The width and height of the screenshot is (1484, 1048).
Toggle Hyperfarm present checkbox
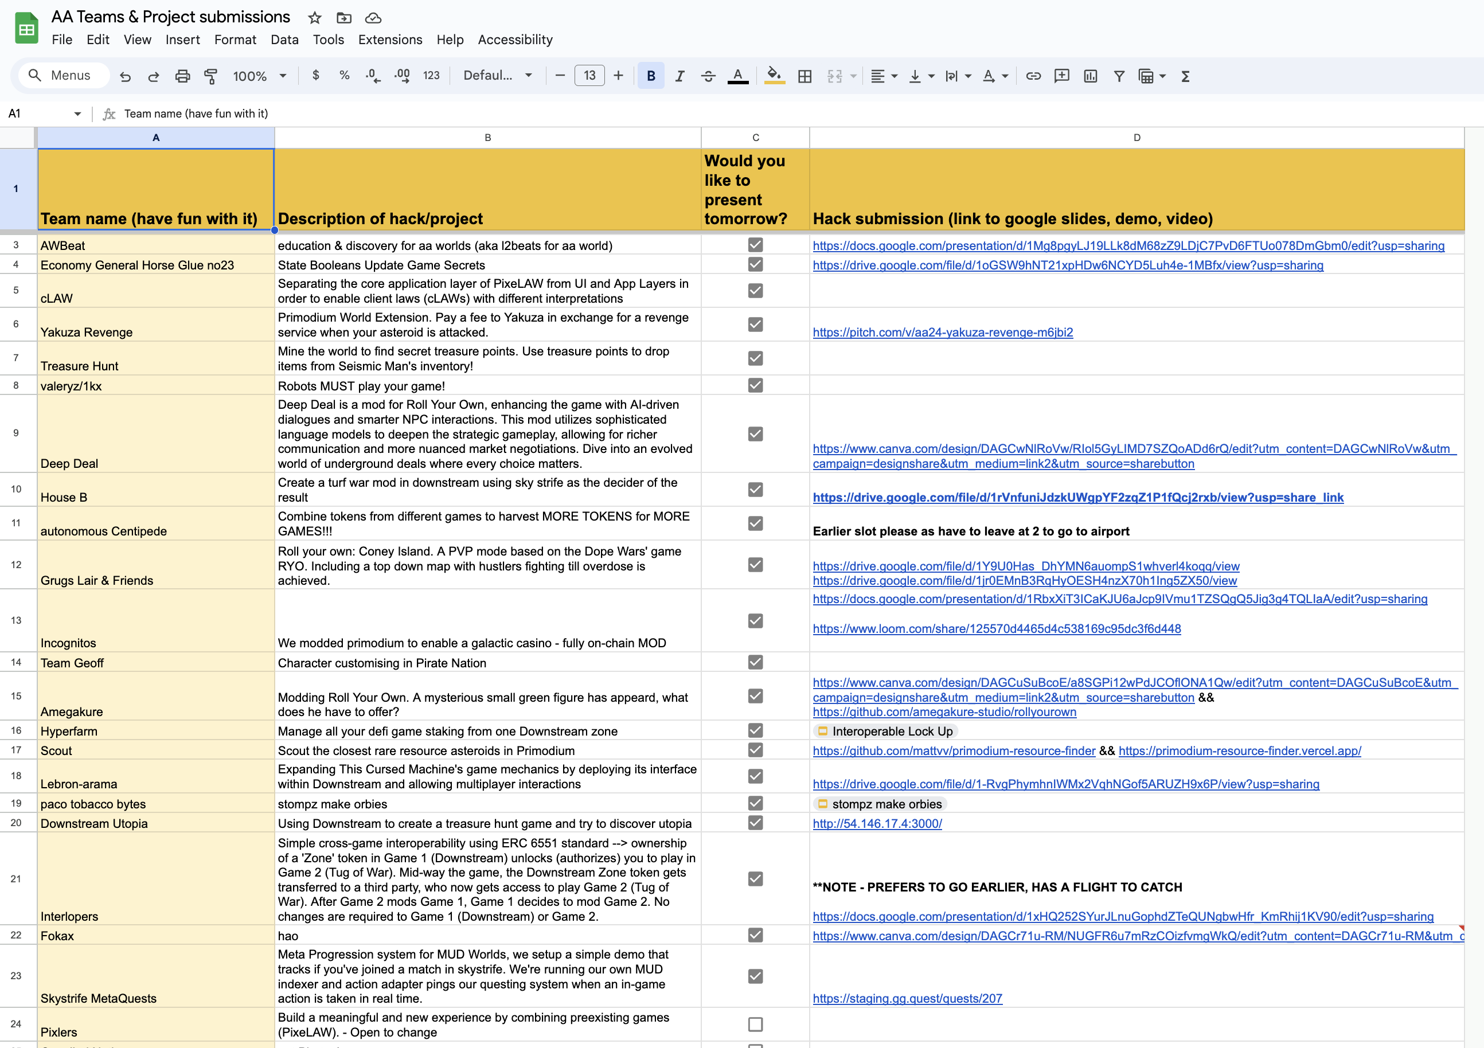[x=755, y=730]
